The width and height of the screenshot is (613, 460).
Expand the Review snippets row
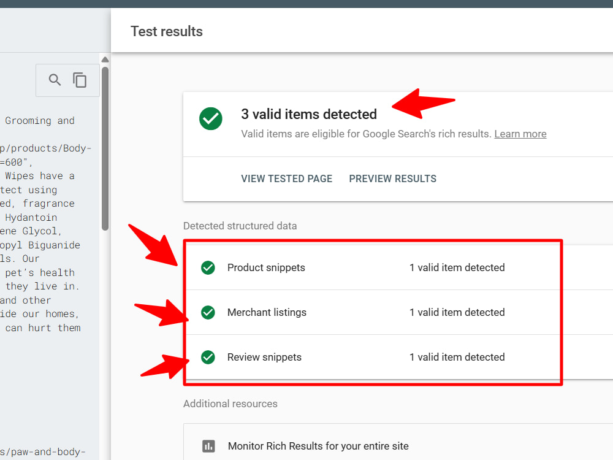(x=398, y=357)
